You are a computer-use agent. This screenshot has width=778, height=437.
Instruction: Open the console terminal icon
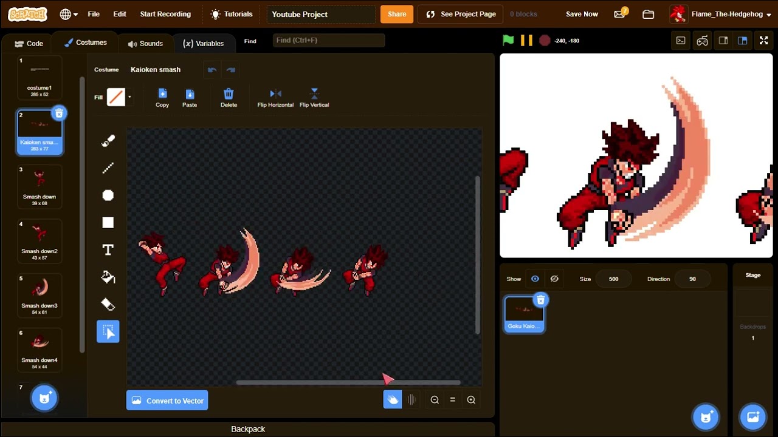click(x=681, y=41)
